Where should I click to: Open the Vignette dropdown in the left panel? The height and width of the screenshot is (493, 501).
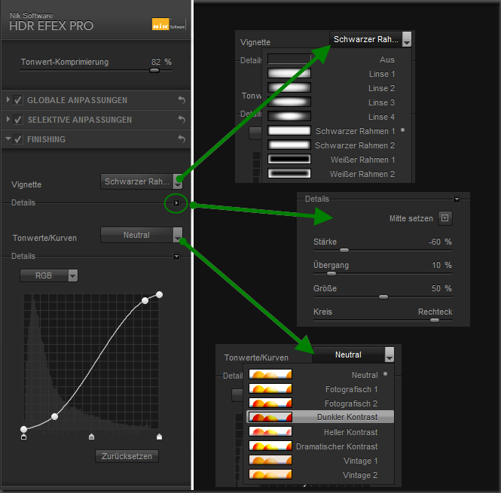pos(142,181)
